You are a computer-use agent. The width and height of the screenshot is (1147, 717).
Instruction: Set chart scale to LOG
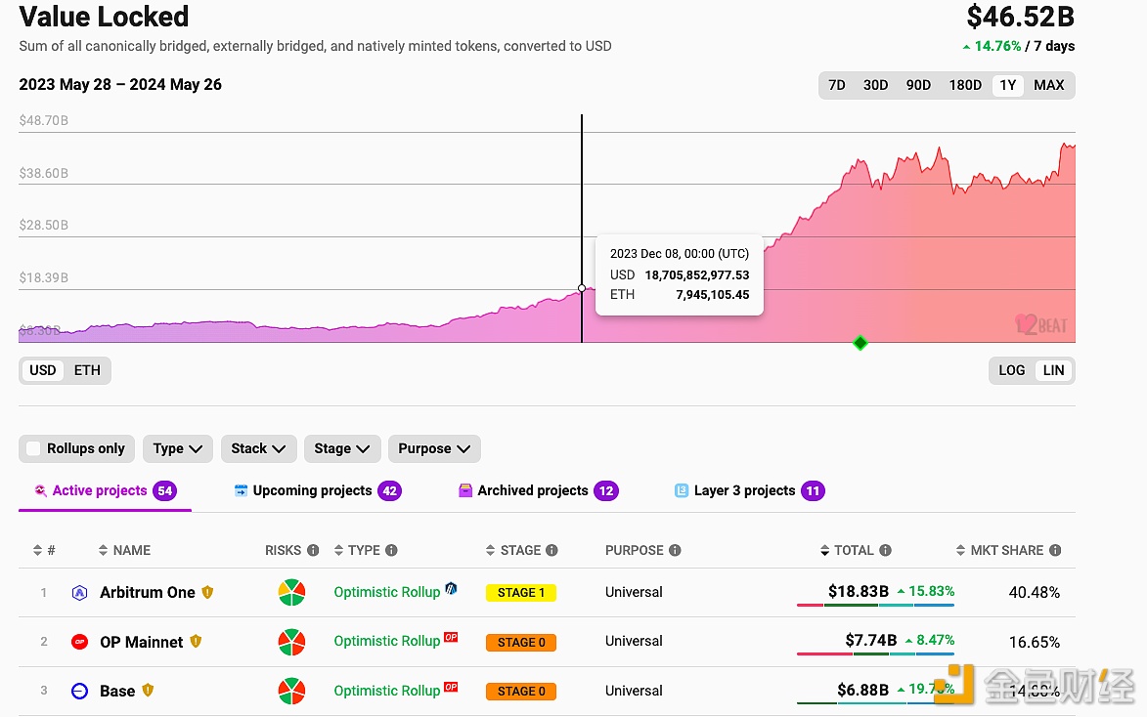coord(1012,370)
